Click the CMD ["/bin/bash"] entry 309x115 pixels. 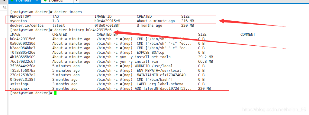[155, 80]
